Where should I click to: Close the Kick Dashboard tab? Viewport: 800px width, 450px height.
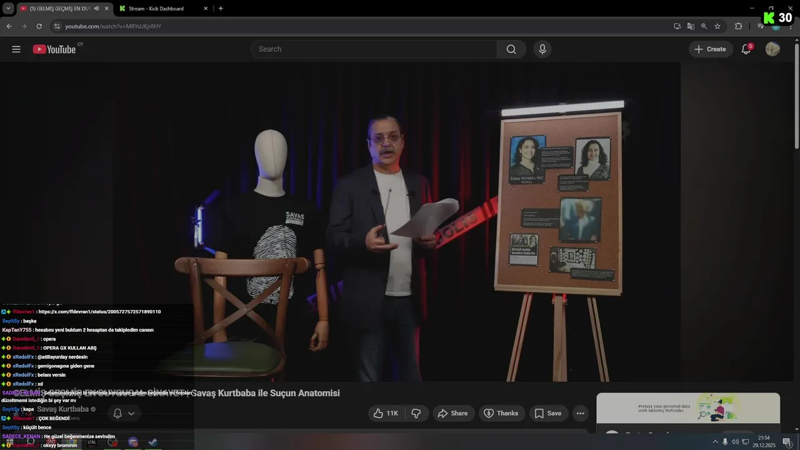click(206, 9)
